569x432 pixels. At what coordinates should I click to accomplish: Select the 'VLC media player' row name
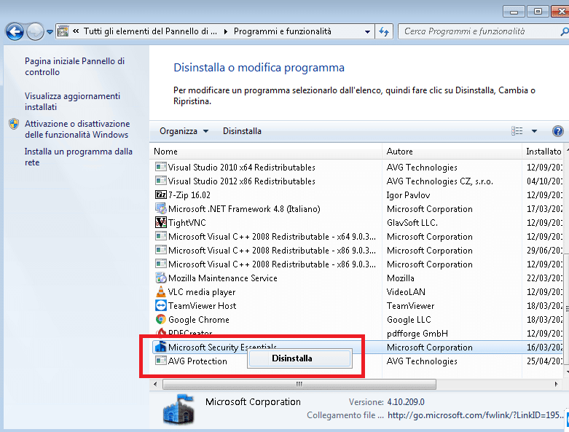point(202,292)
